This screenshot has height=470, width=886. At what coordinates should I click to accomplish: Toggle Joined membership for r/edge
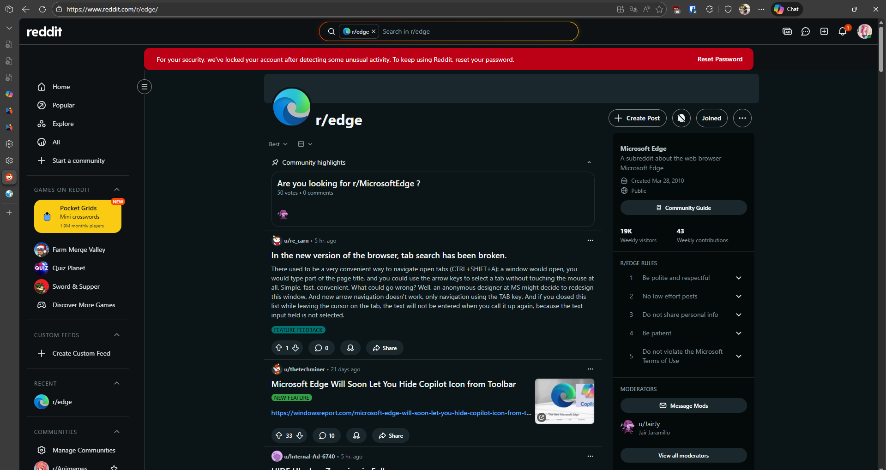(x=711, y=118)
